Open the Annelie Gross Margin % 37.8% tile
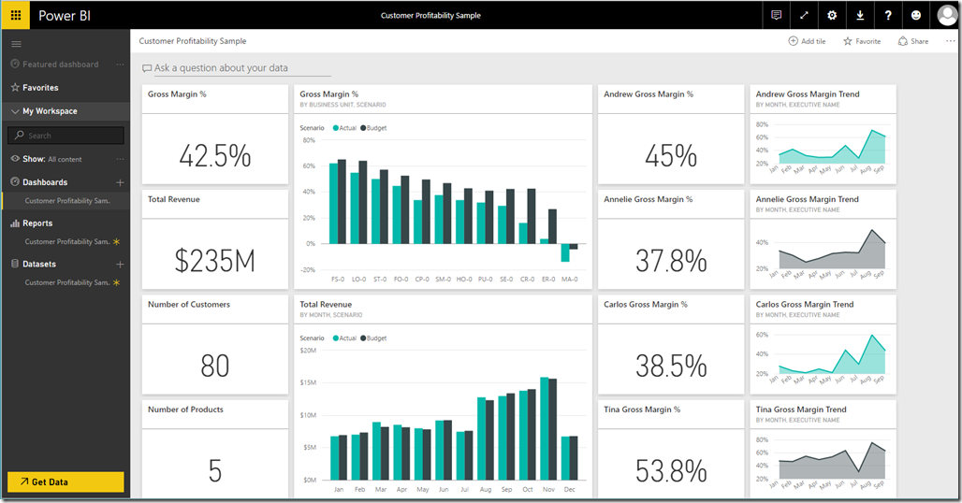This screenshot has width=962, height=503. (x=671, y=239)
